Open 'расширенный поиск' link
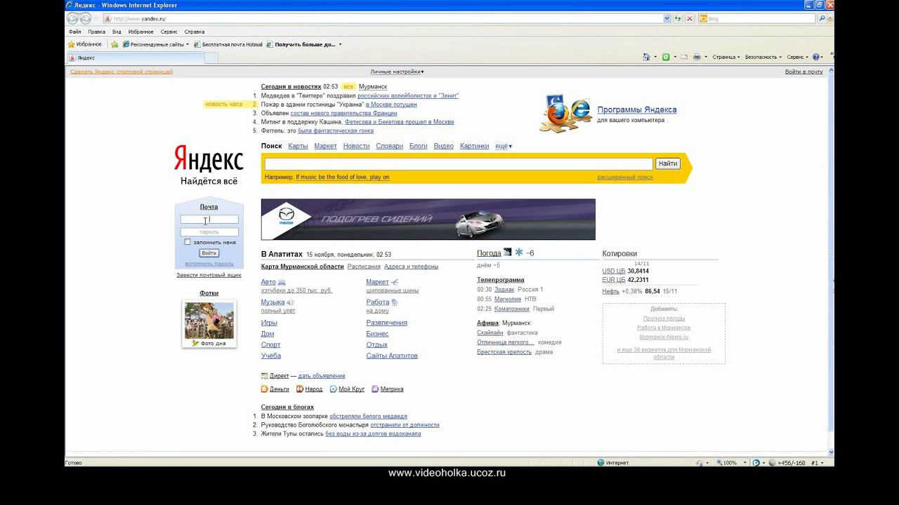The width and height of the screenshot is (899, 505). 625,177
